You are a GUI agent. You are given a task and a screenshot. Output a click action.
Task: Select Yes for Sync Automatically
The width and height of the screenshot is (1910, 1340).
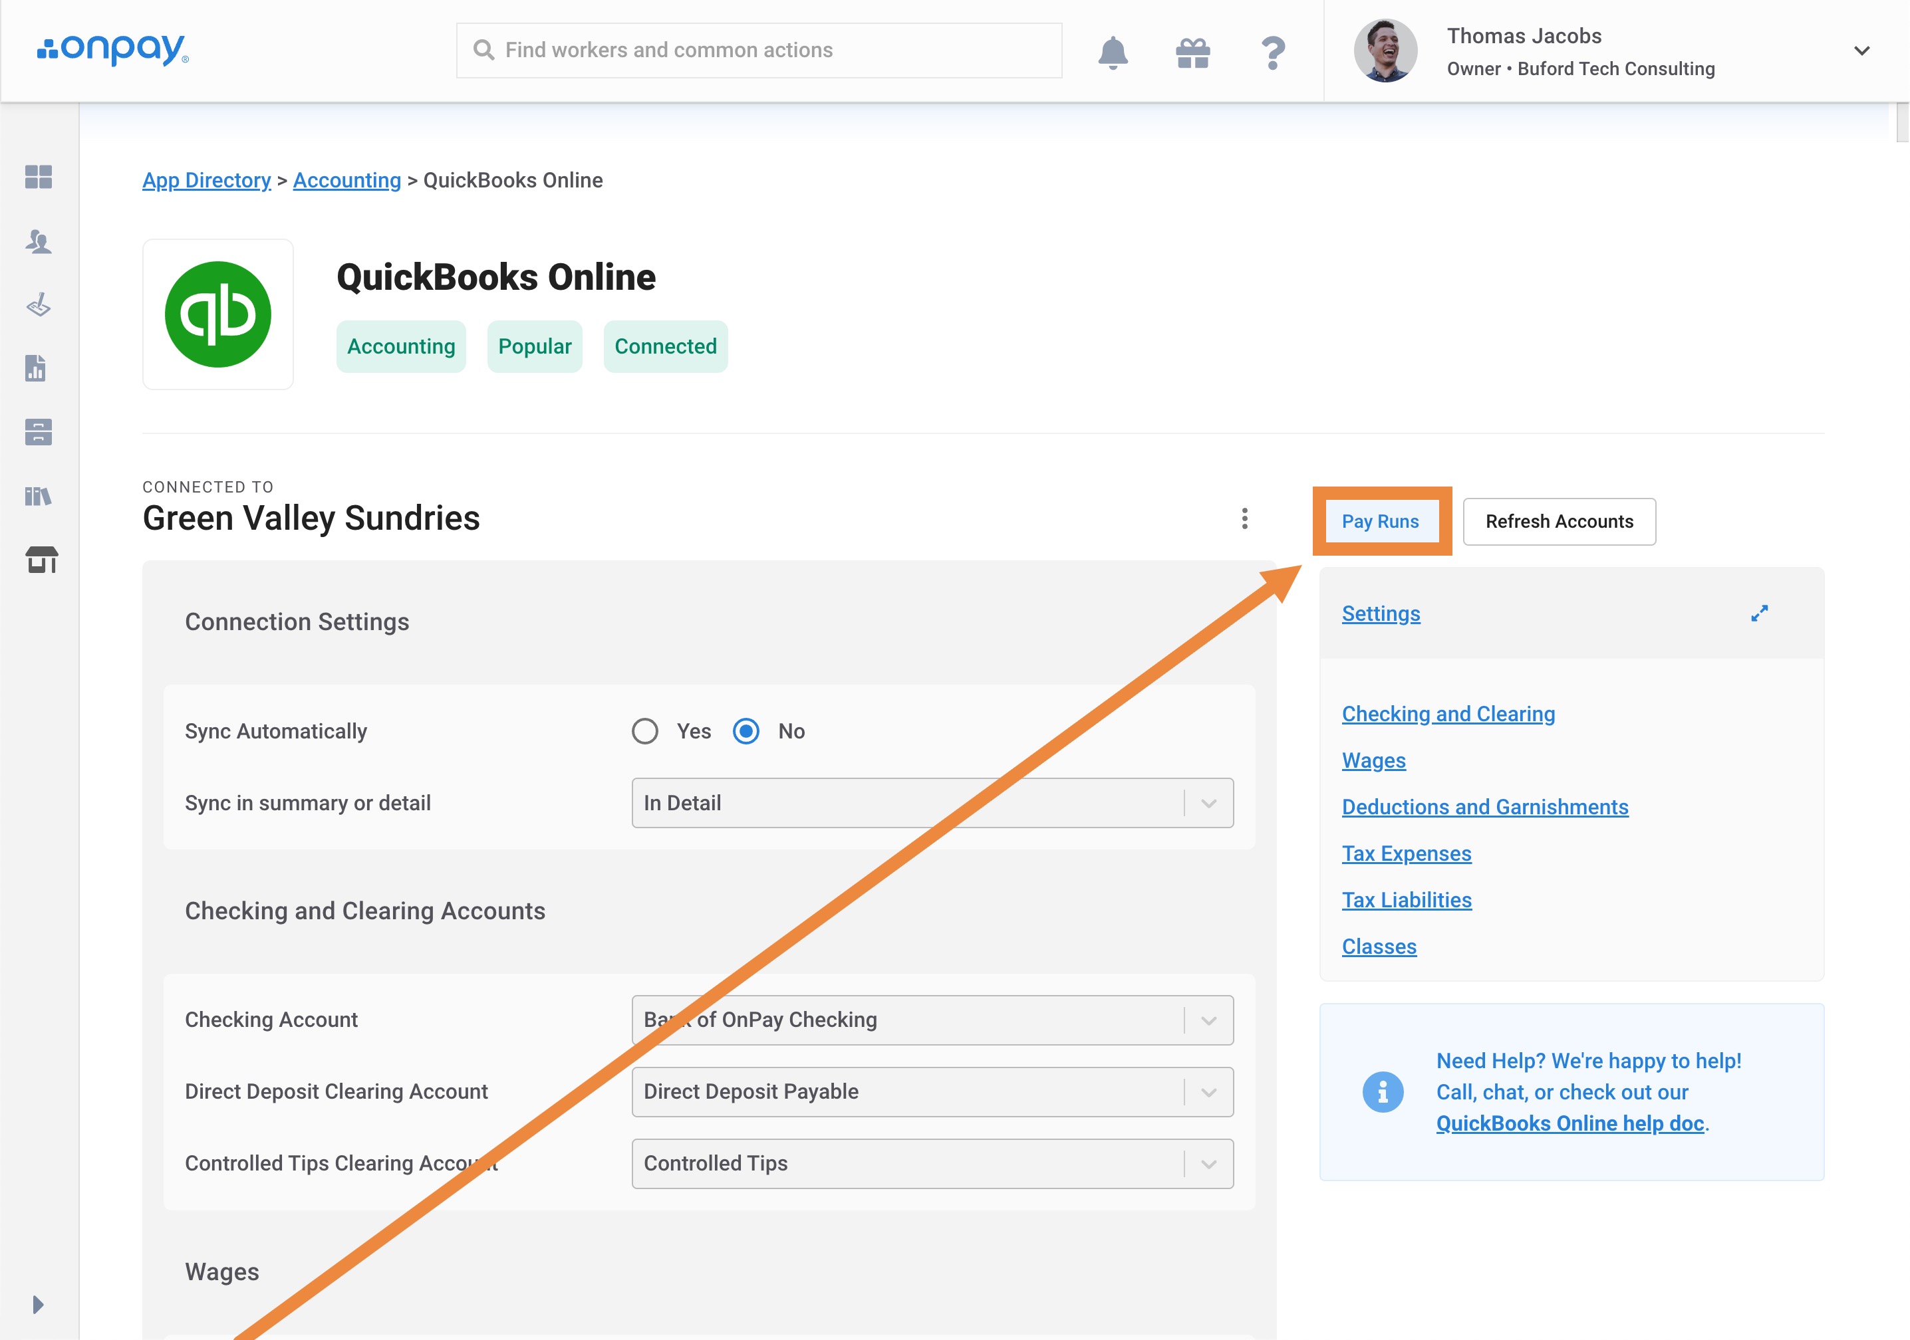click(x=644, y=732)
